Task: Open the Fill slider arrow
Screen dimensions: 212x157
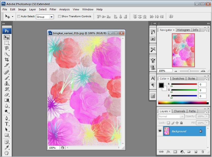Action: point(207,123)
